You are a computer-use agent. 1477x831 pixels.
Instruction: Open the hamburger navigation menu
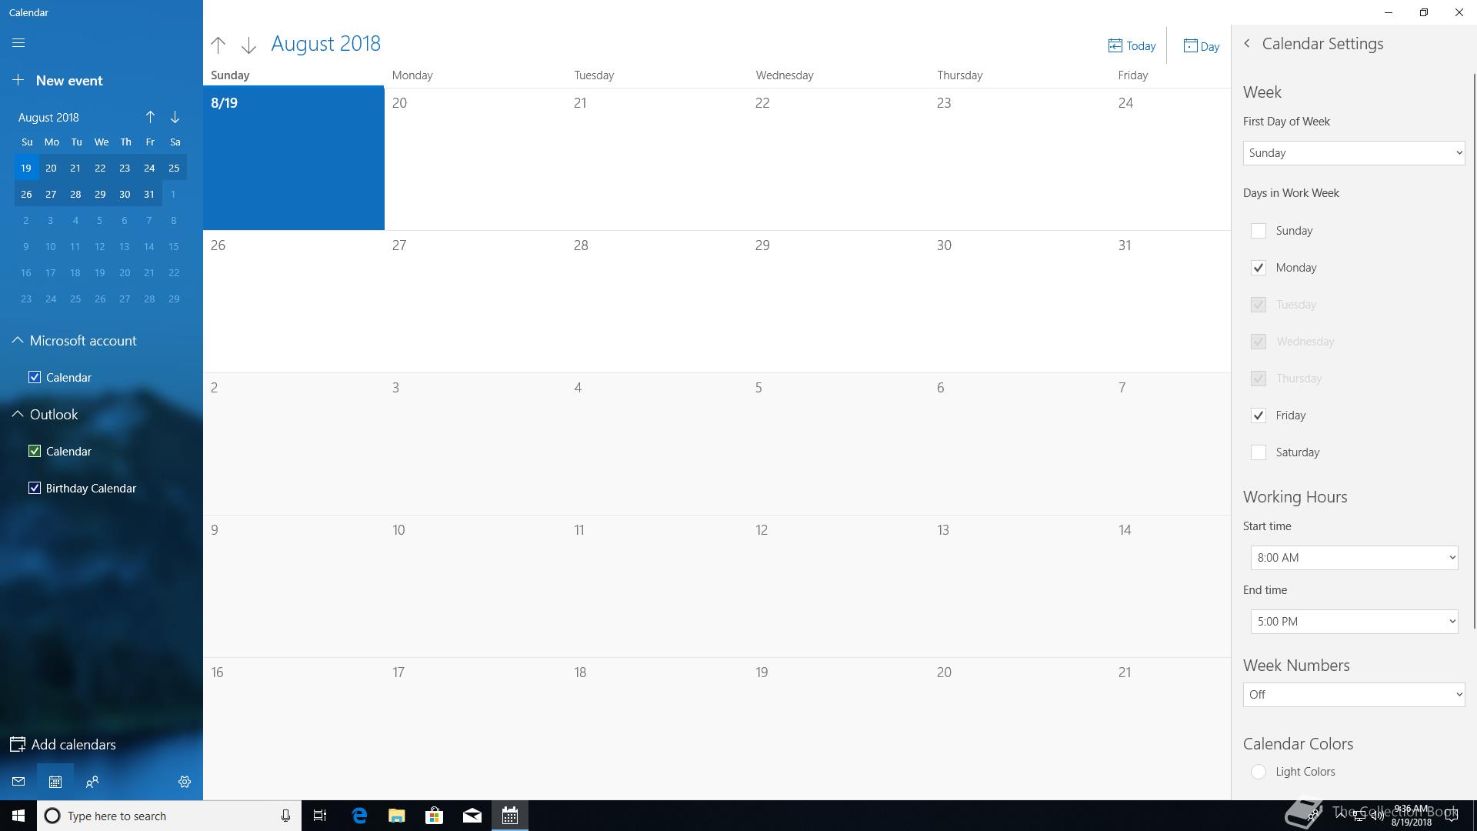pyautogui.click(x=18, y=43)
